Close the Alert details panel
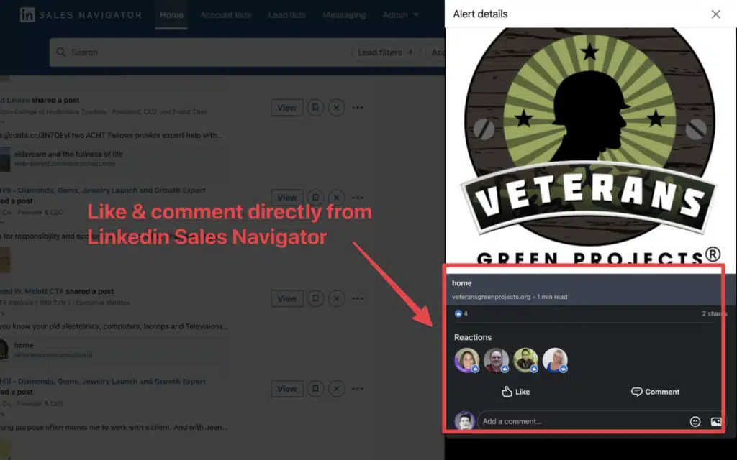Viewport: 737px width, 460px height. pos(715,14)
